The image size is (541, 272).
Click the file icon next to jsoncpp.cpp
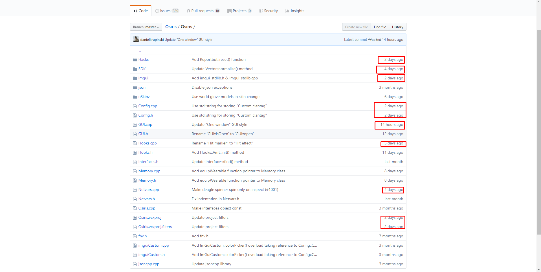click(x=135, y=264)
